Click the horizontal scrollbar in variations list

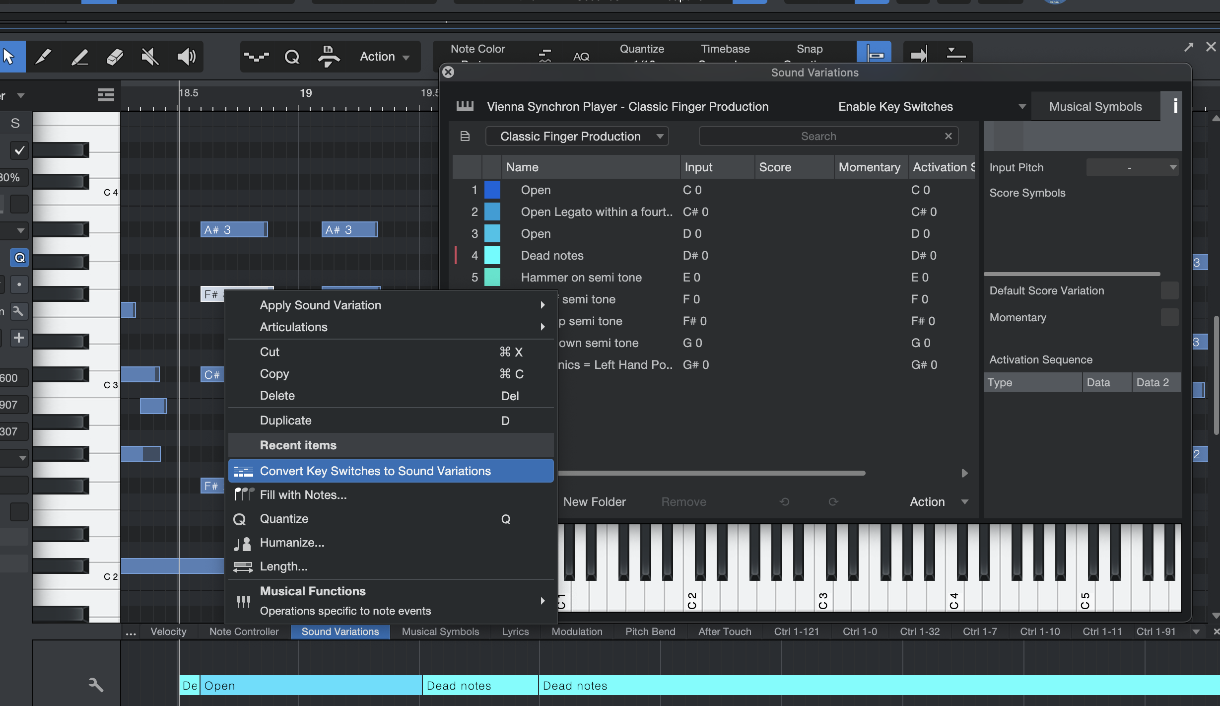pyautogui.click(x=712, y=473)
